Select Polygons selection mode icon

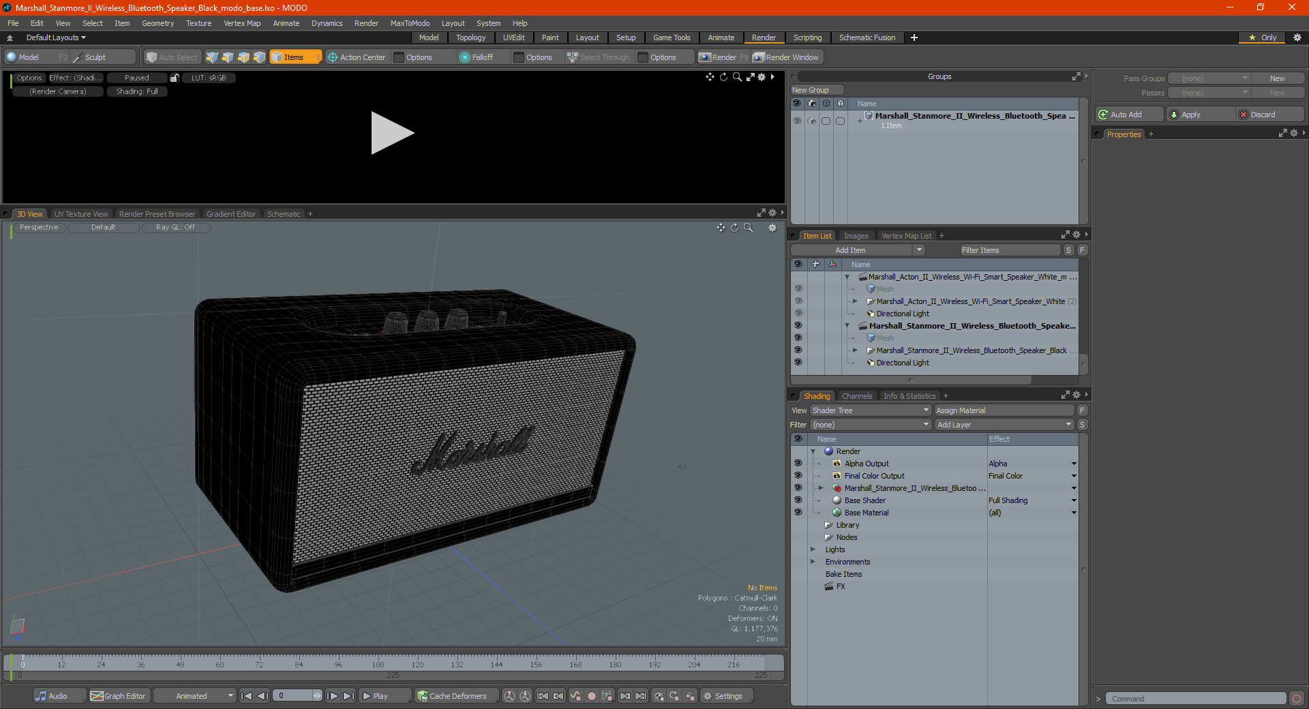[x=243, y=57]
